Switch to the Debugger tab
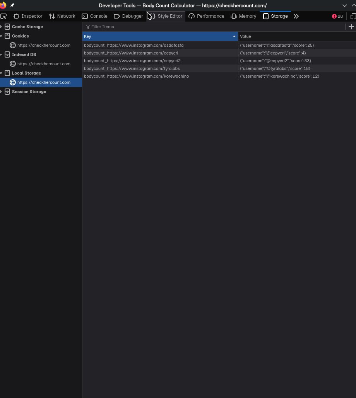 [x=128, y=16]
